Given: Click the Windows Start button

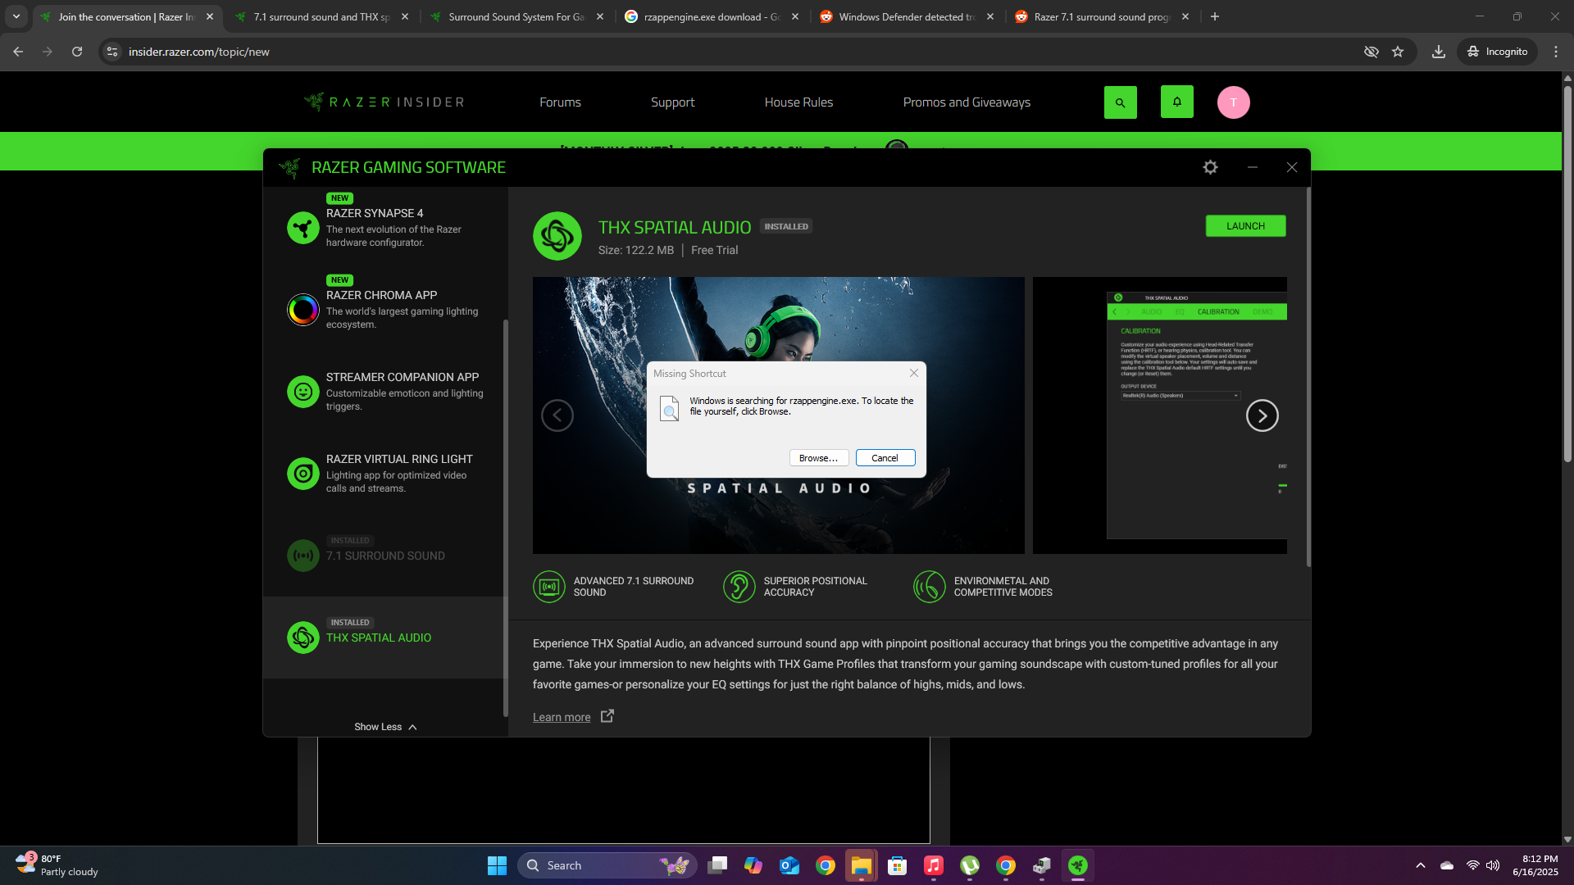Looking at the screenshot, I should (498, 865).
